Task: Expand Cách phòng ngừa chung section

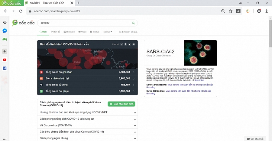Action: (135, 138)
